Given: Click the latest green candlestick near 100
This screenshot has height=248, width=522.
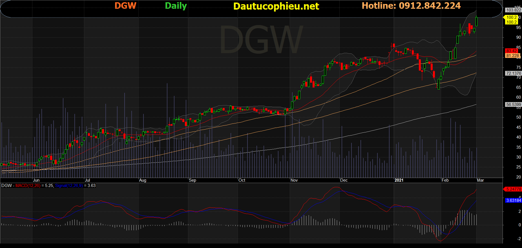Looking at the screenshot, I should [x=476, y=21].
